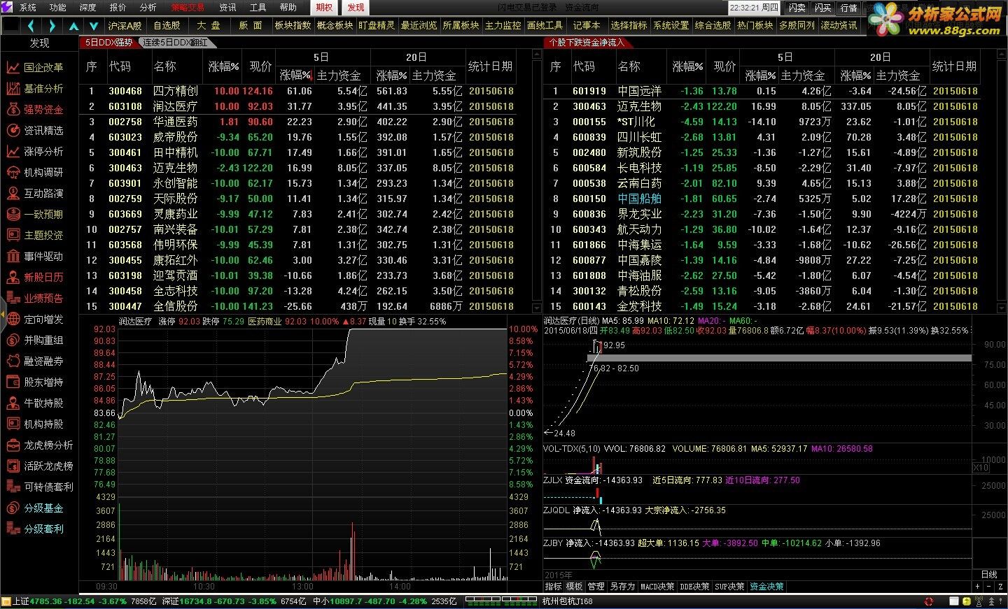1008x609 pixels.
Task: Click the 自选股 toolbar button
Action: click(x=167, y=26)
